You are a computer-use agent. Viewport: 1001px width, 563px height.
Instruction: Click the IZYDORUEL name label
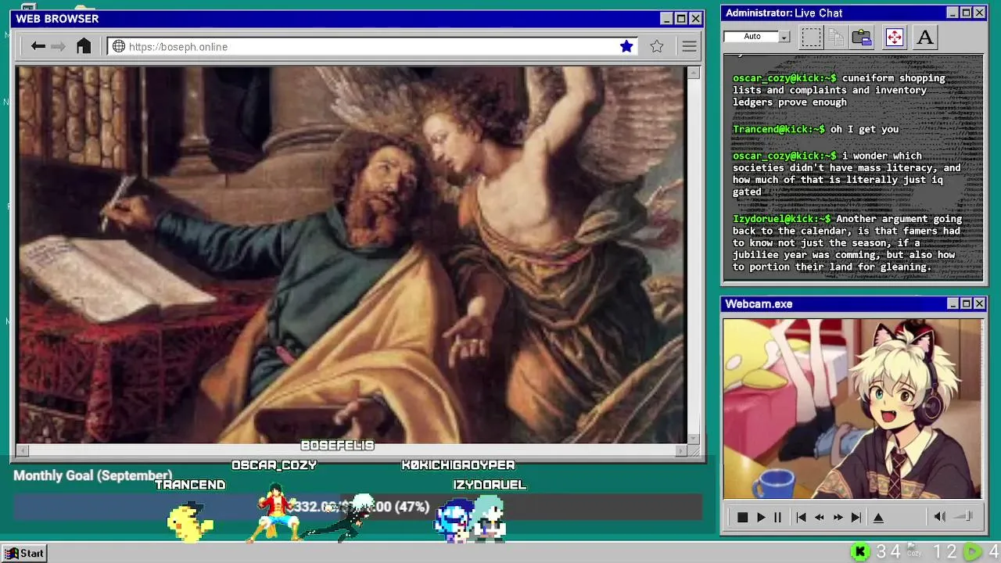pos(490,485)
